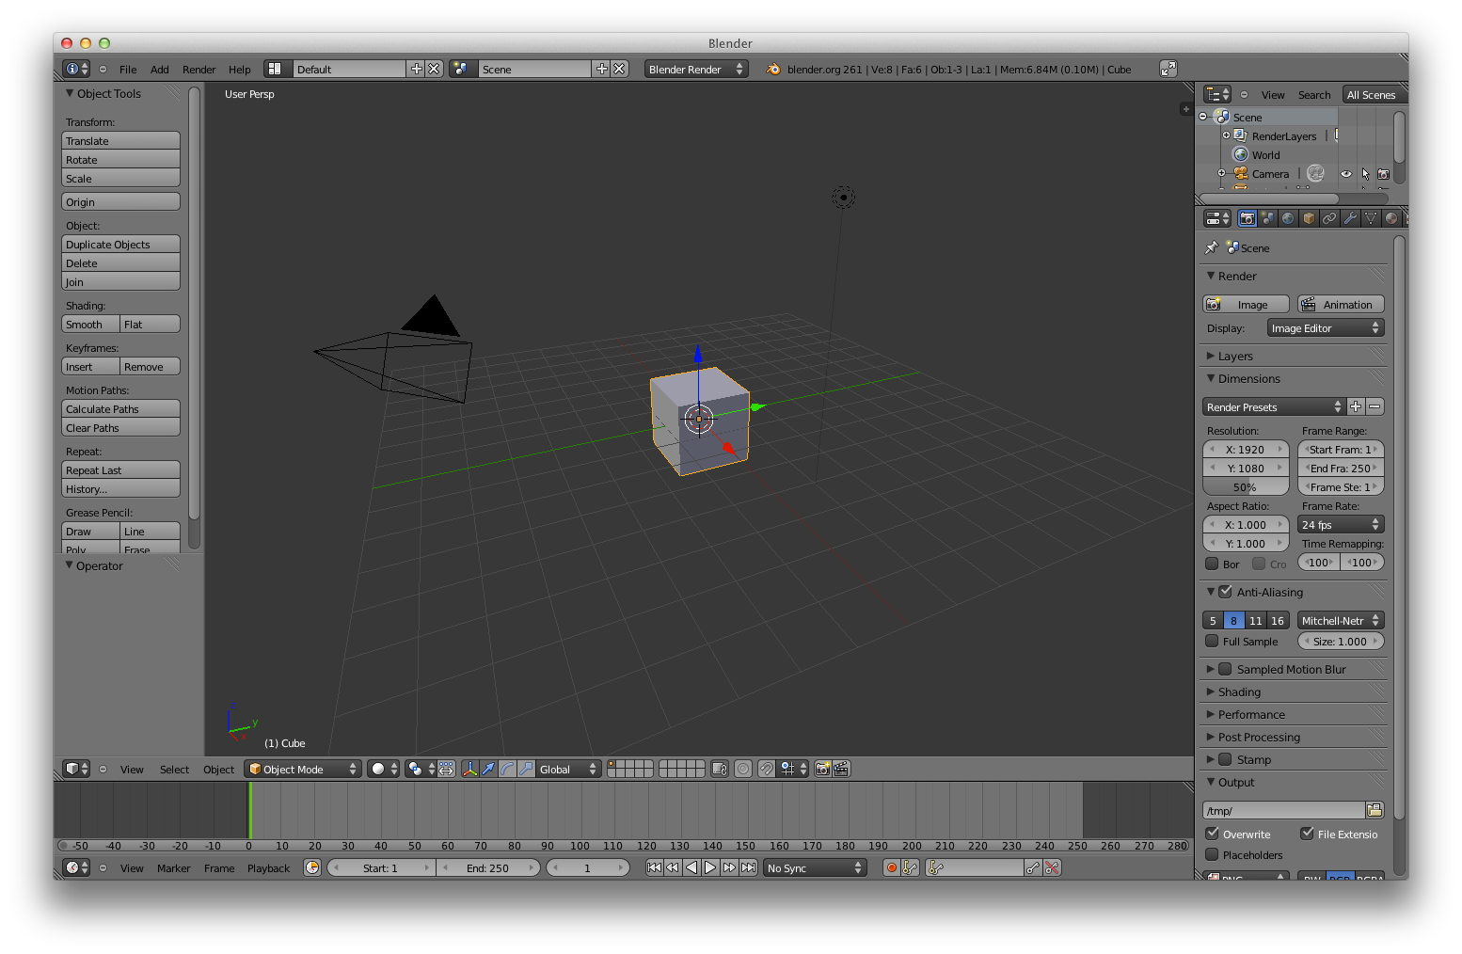
Task: Open the 24 fps frame rate dropdown
Action: (1341, 524)
